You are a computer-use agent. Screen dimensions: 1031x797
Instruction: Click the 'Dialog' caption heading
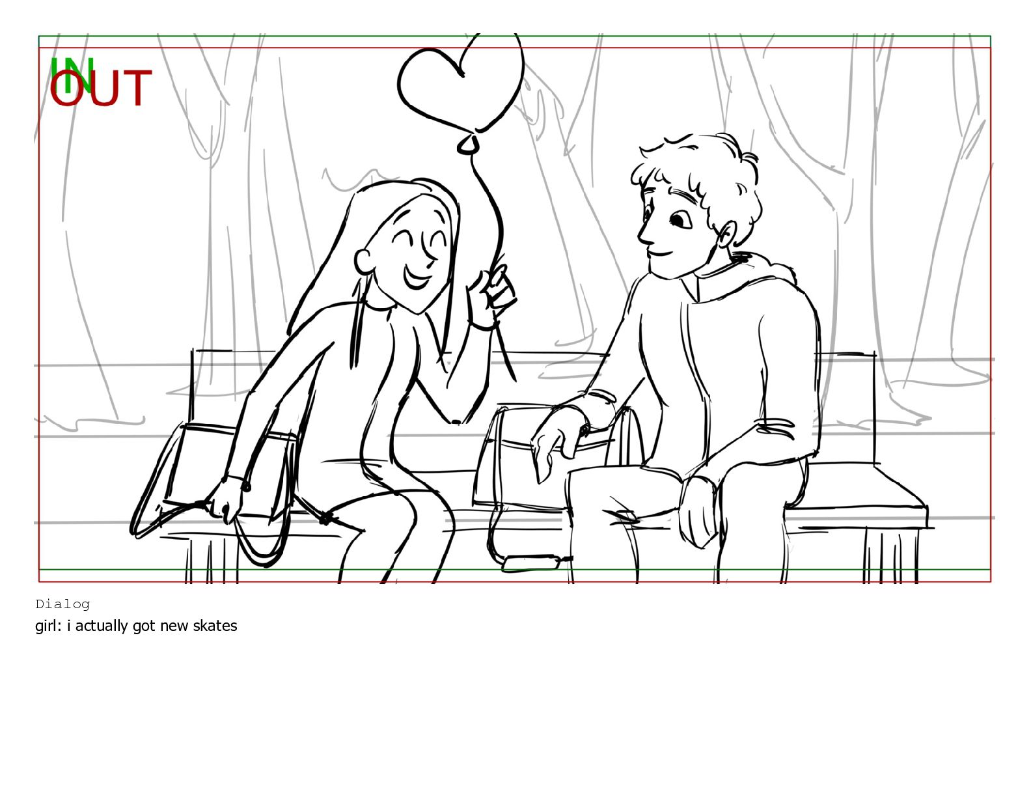click(x=62, y=604)
